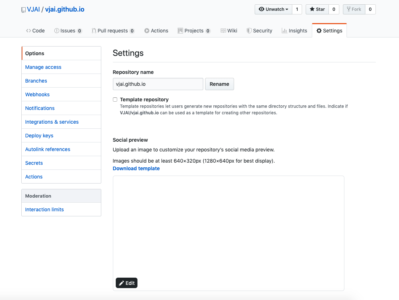Enable the Template repository checkbox
The width and height of the screenshot is (399, 300).
[115, 100]
